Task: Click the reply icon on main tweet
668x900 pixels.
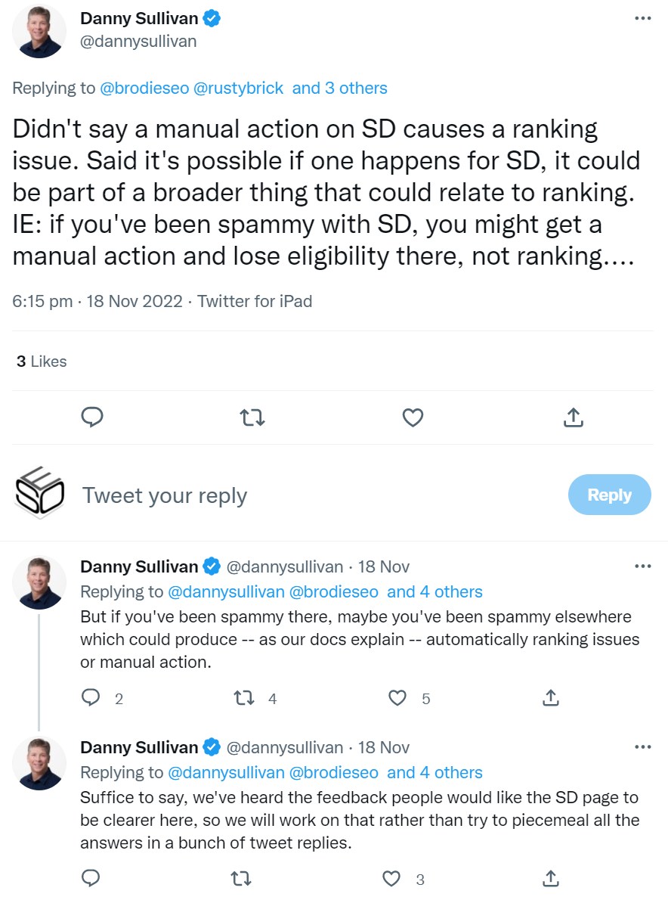Action: click(x=91, y=417)
